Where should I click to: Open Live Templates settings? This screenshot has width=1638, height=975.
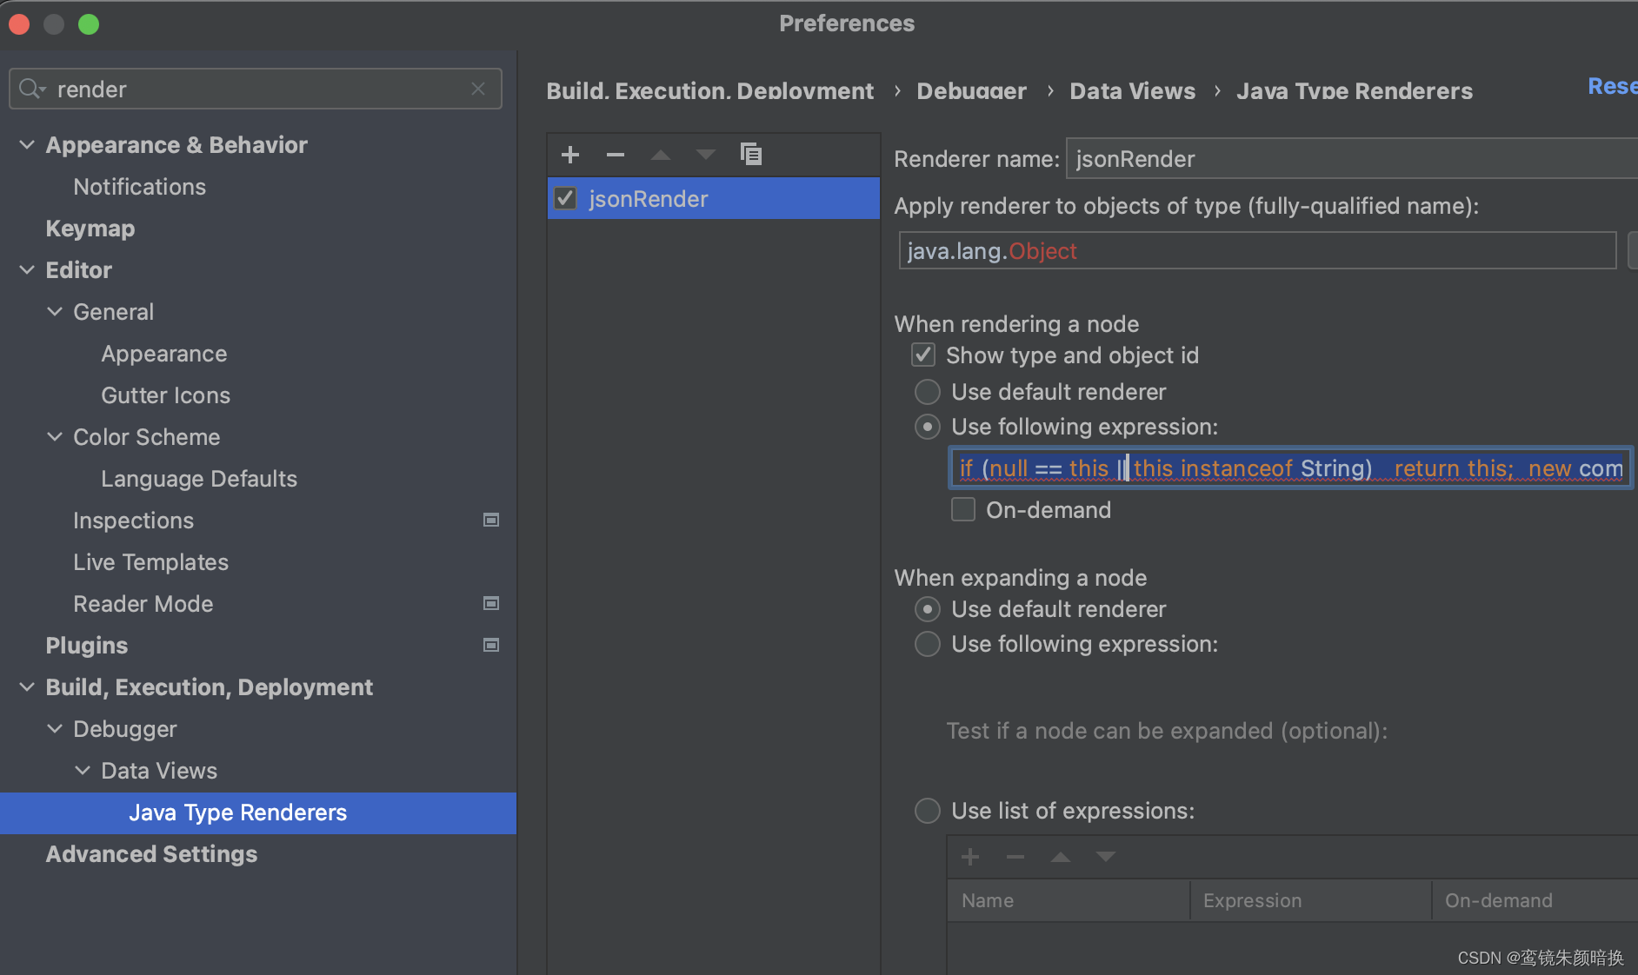[x=150, y=562]
